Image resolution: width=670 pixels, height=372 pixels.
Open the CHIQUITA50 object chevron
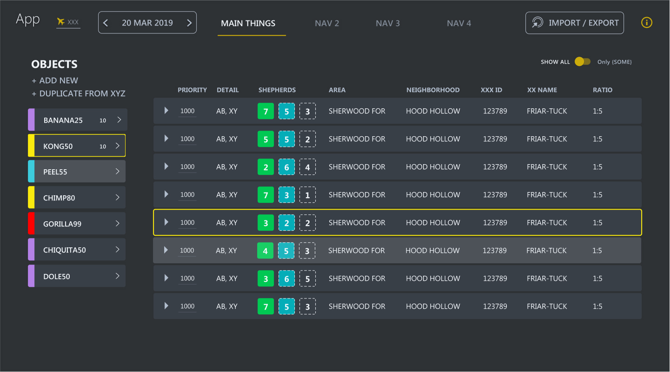coord(118,249)
